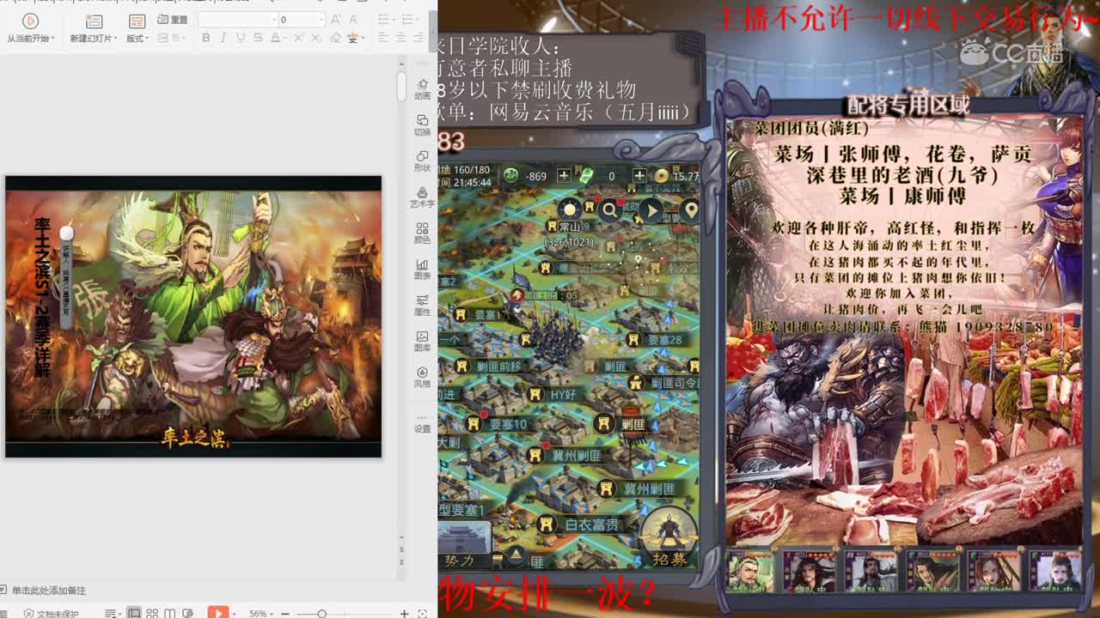Open the 颜色 color side panel

[x=422, y=233]
